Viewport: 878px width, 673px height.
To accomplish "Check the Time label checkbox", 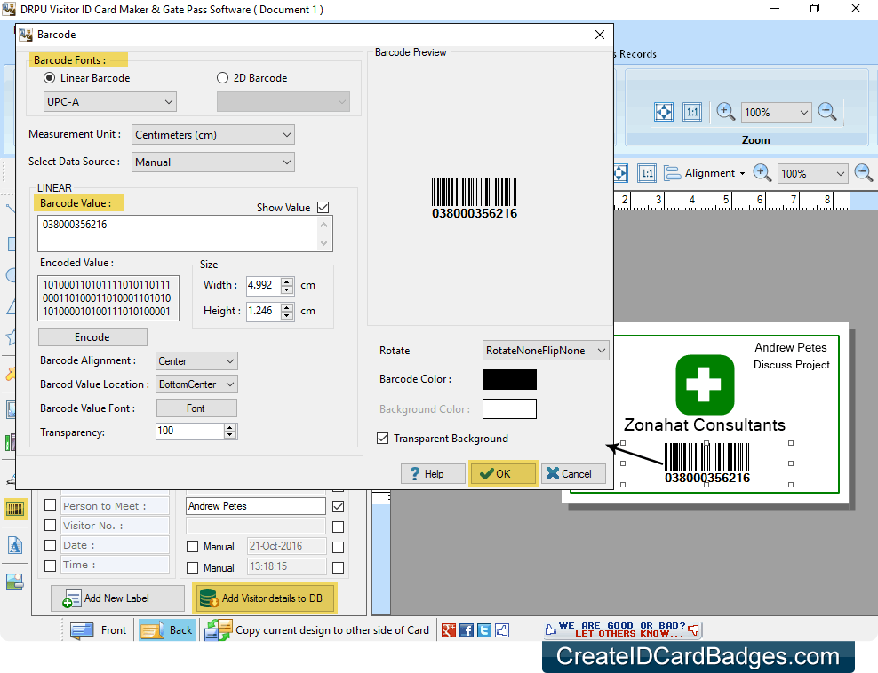I will coord(51,565).
